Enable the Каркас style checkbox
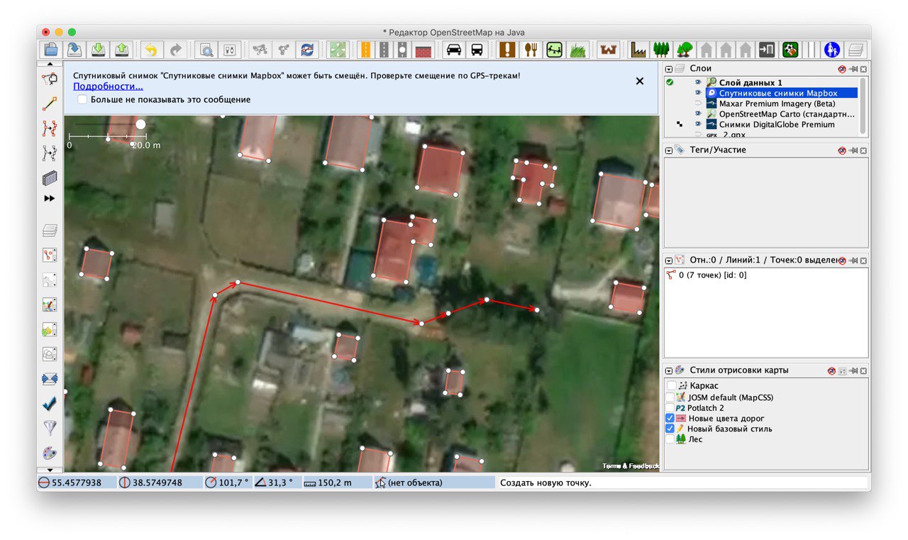Screen dimensions: 908x540 click(670, 385)
